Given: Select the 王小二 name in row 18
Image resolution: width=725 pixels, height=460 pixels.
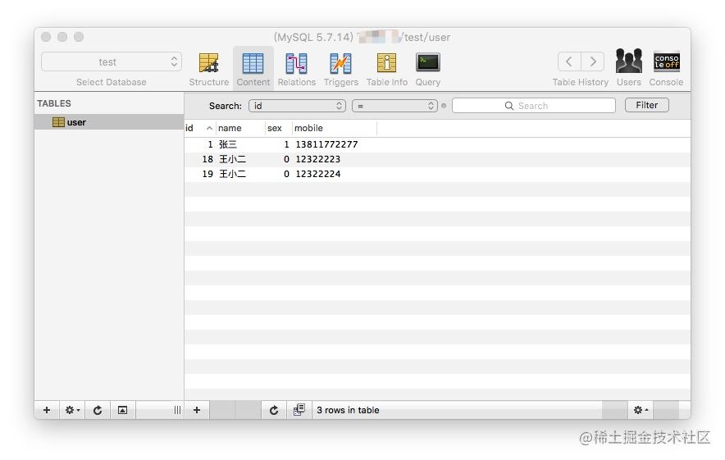Looking at the screenshot, I should [x=233, y=159].
